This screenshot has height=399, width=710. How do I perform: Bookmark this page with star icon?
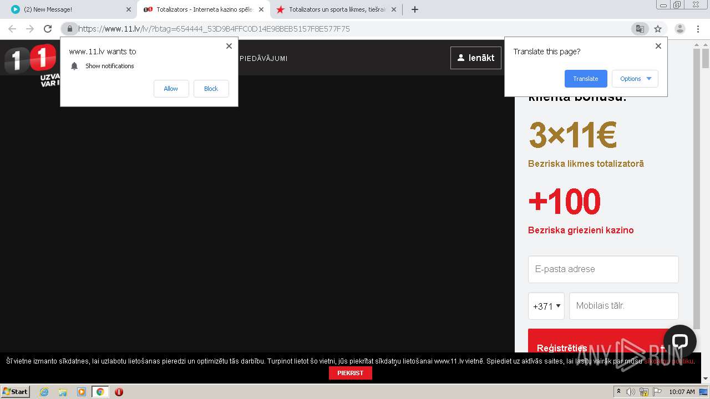point(658,29)
